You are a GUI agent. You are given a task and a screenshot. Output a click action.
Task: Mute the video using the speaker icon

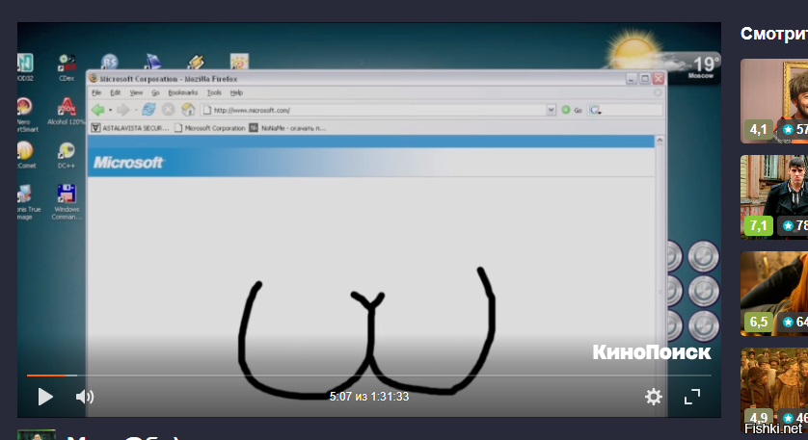click(x=85, y=397)
